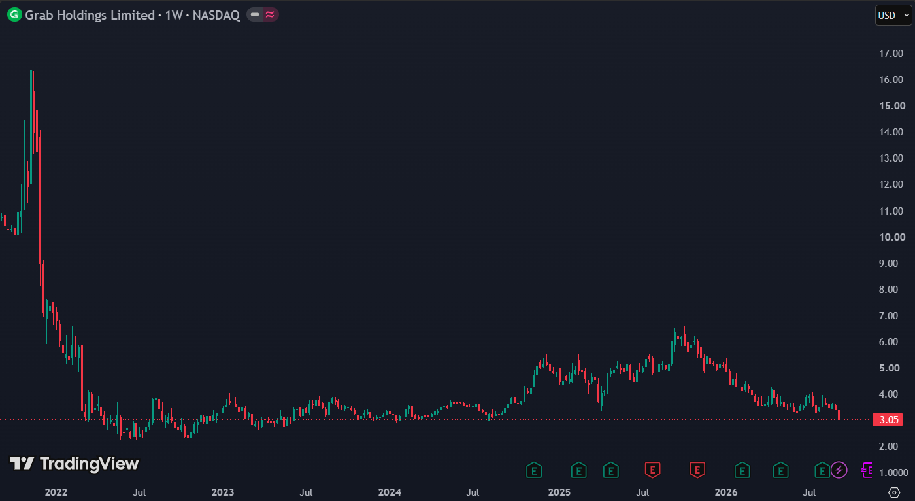Viewport: 915px width, 501px height.
Task: Click the pink wavy-lines pill icon
Action: (270, 15)
